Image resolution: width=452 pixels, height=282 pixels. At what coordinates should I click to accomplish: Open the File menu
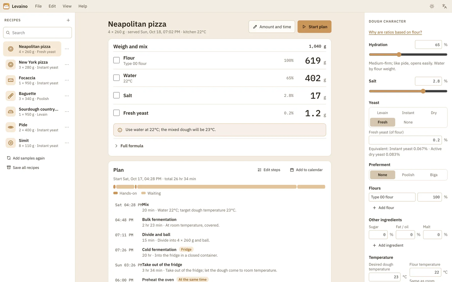38,6
